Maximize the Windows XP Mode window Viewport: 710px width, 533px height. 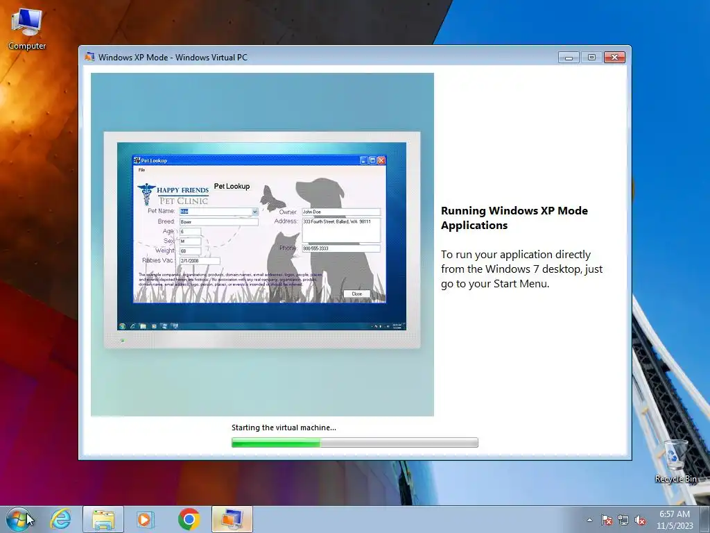pos(591,57)
